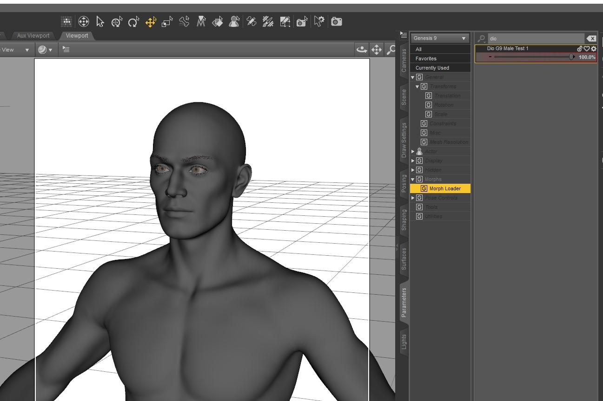Switch to the Aux Viewport tab
The image size is (603, 401).
pos(33,36)
